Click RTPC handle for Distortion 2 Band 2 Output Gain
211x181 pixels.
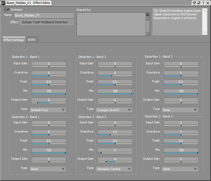[96, 160]
